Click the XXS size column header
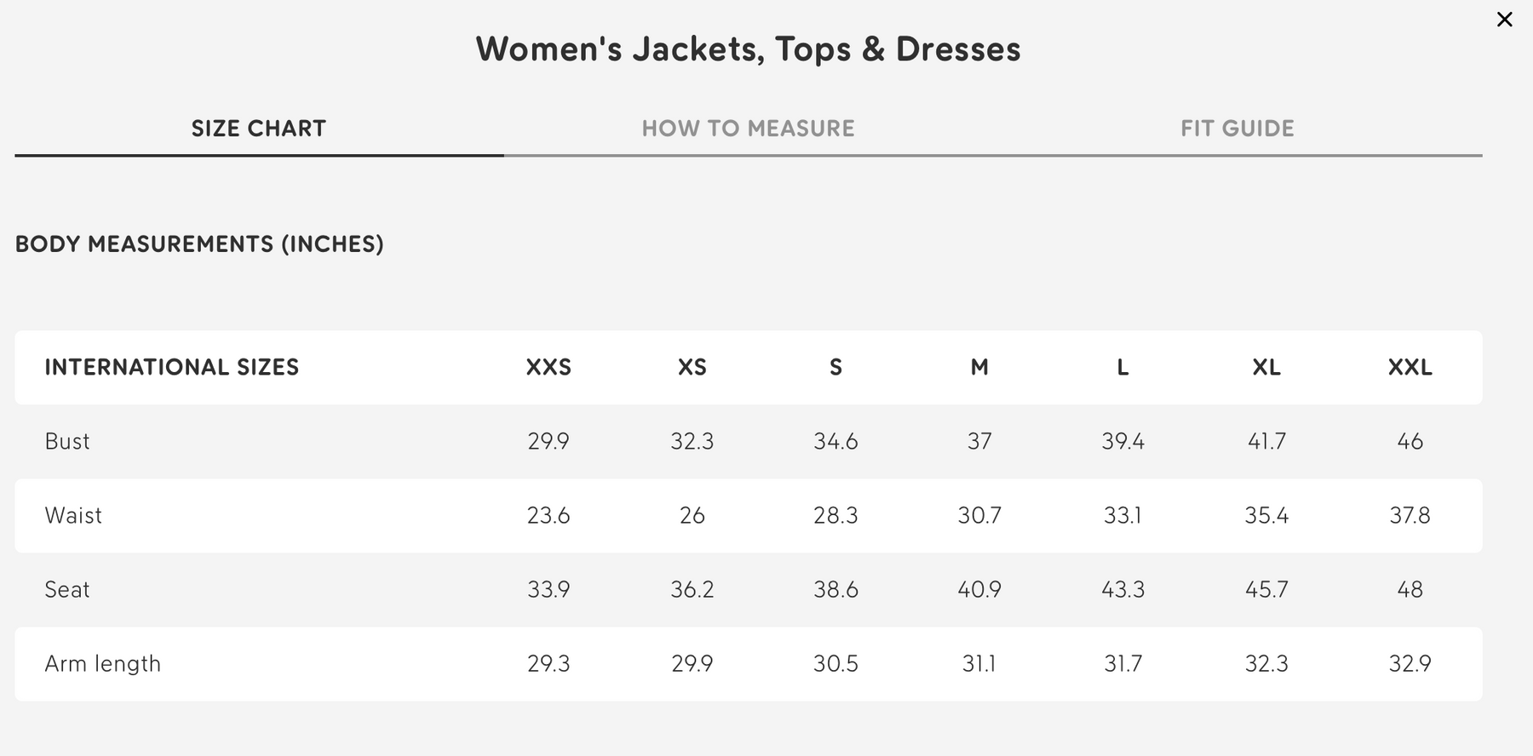1533x756 pixels. [x=548, y=368]
